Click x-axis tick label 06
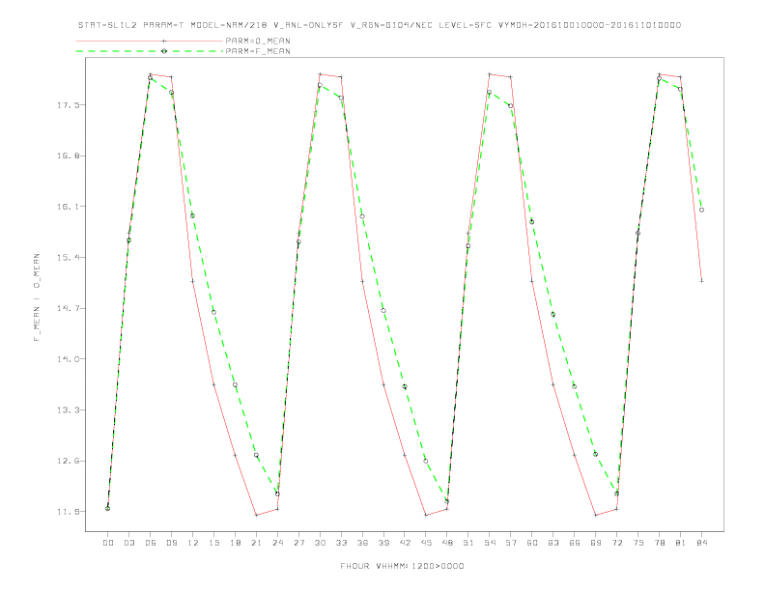 pyautogui.click(x=151, y=543)
